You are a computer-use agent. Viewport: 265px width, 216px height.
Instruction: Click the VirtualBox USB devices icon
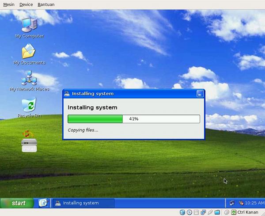(210, 212)
